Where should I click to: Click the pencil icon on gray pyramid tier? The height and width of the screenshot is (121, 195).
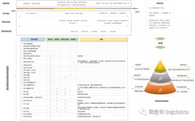coord(161,78)
